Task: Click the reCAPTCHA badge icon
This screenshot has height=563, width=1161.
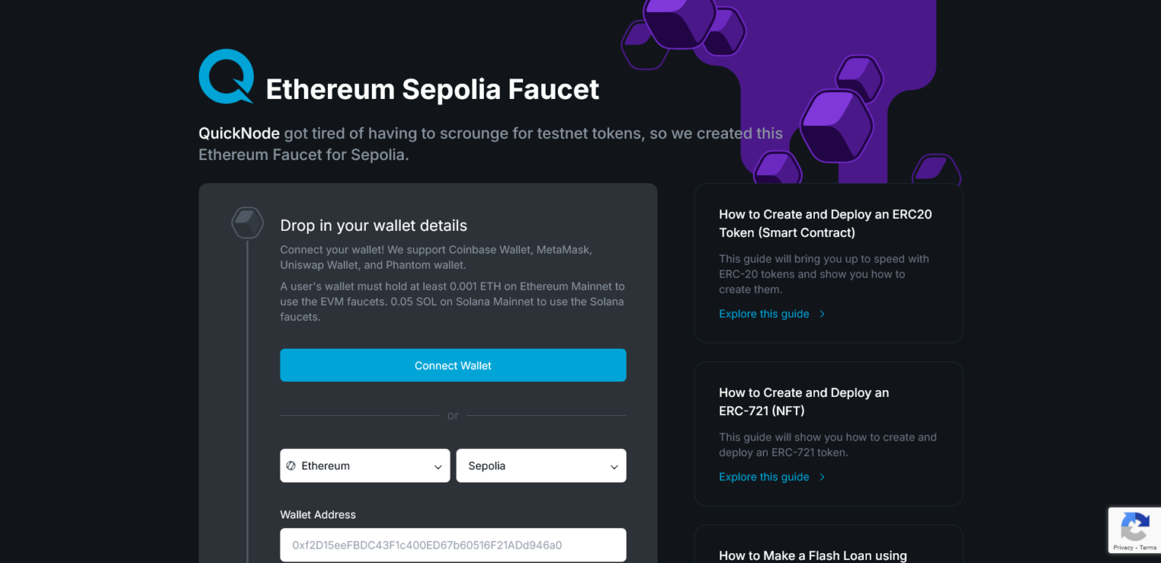Action: point(1135,526)
